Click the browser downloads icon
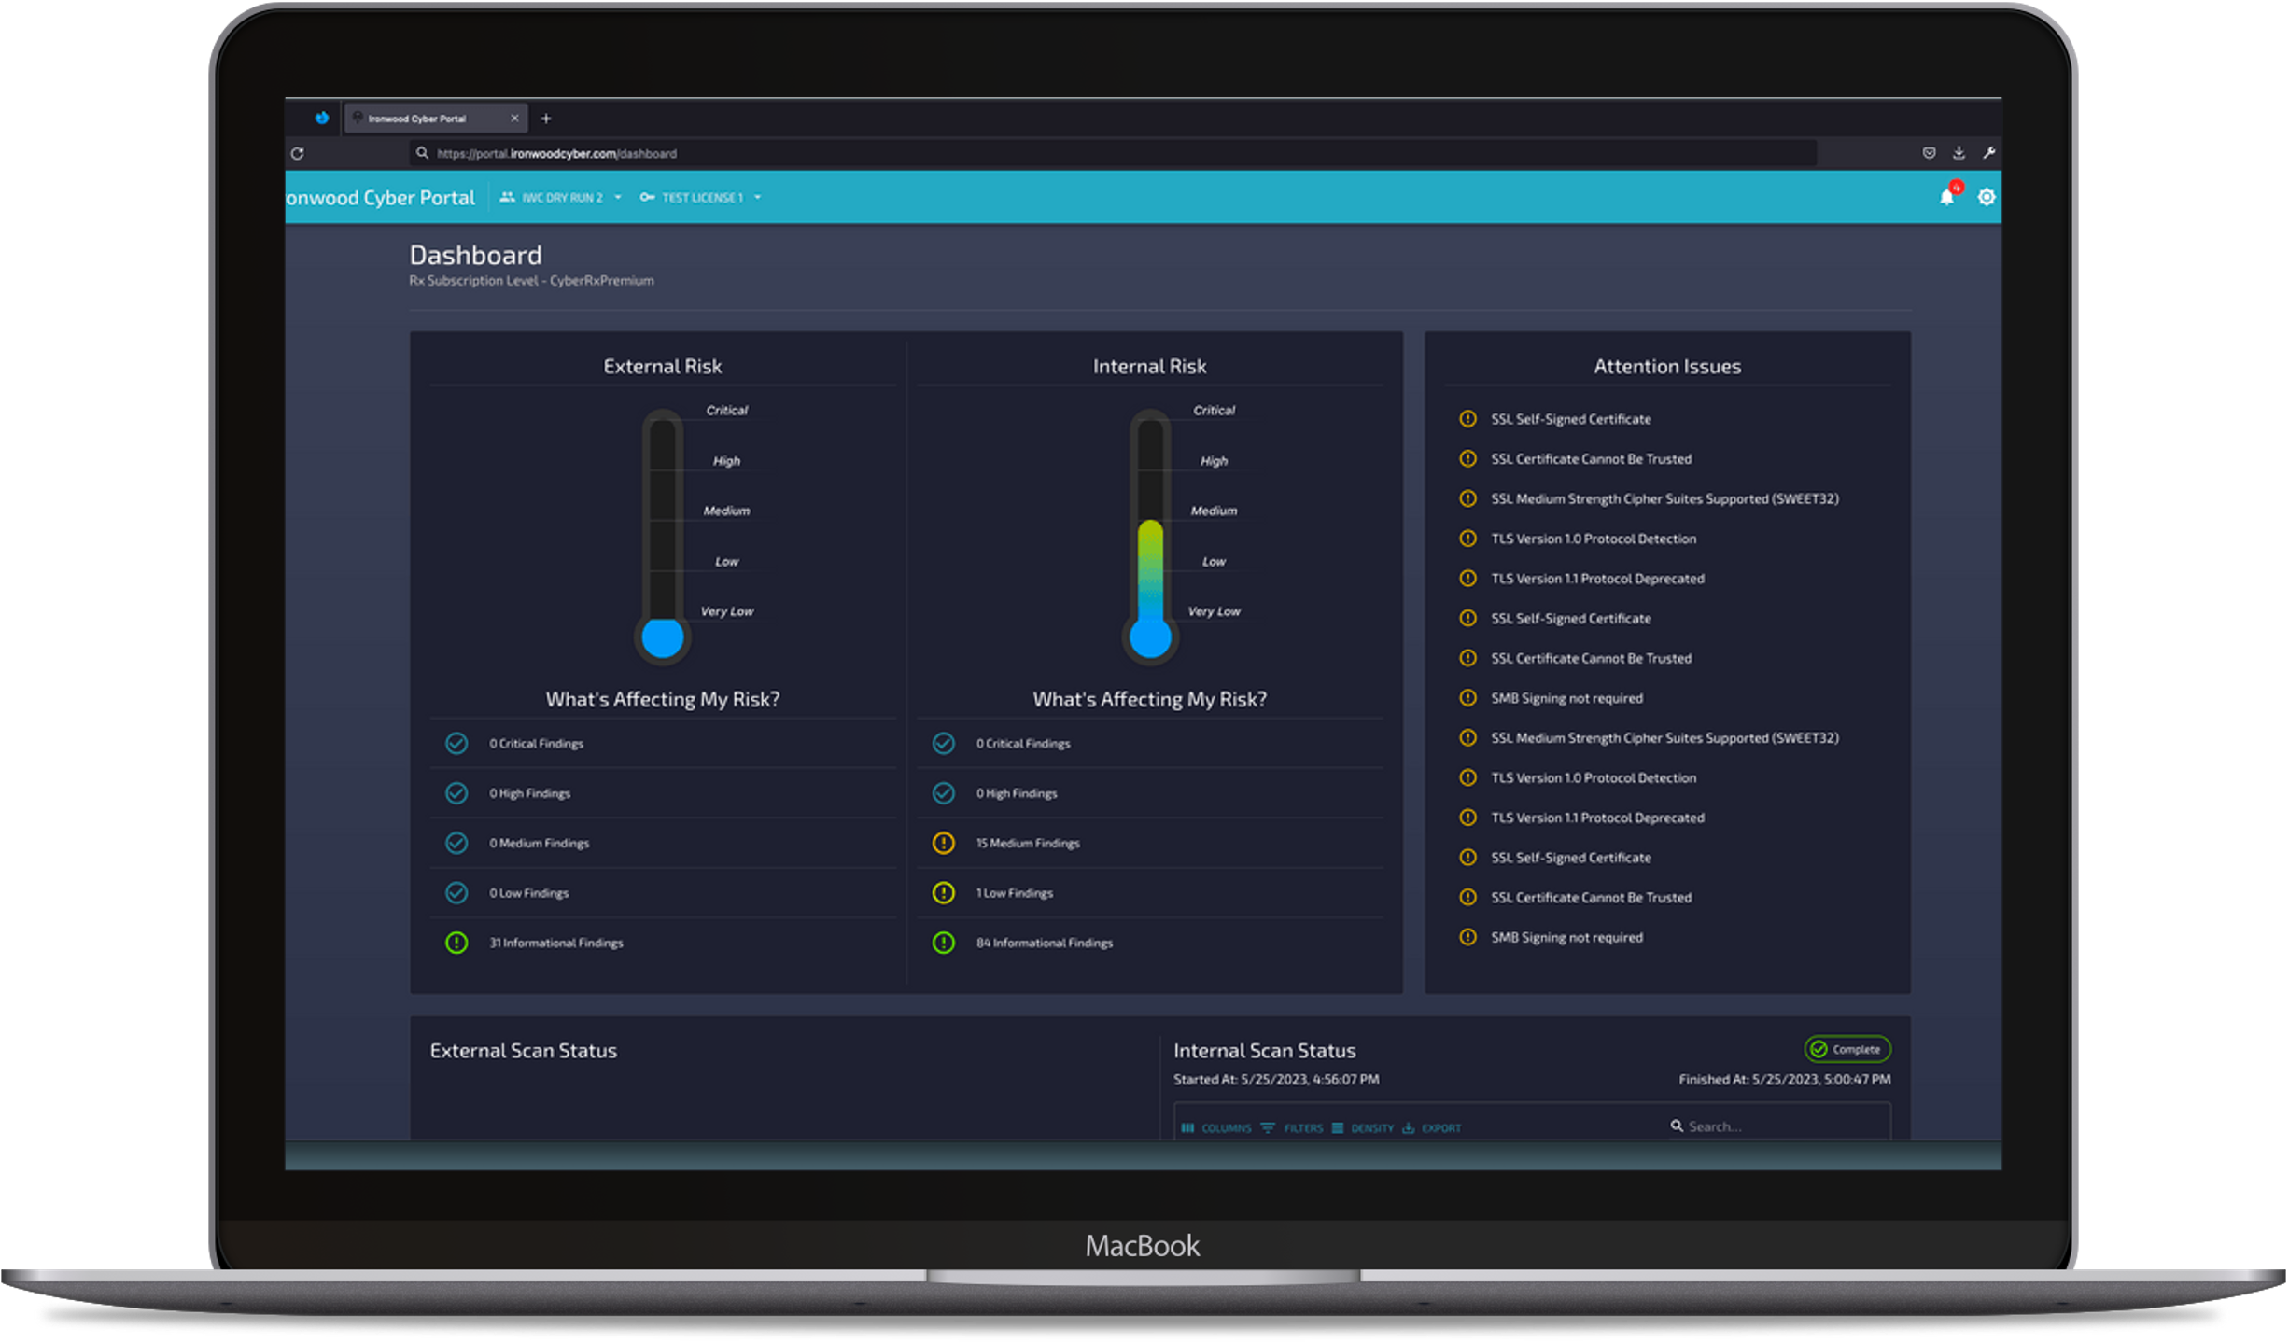The width and height of the screenshot is (2289, 1343). point(1959,153)
